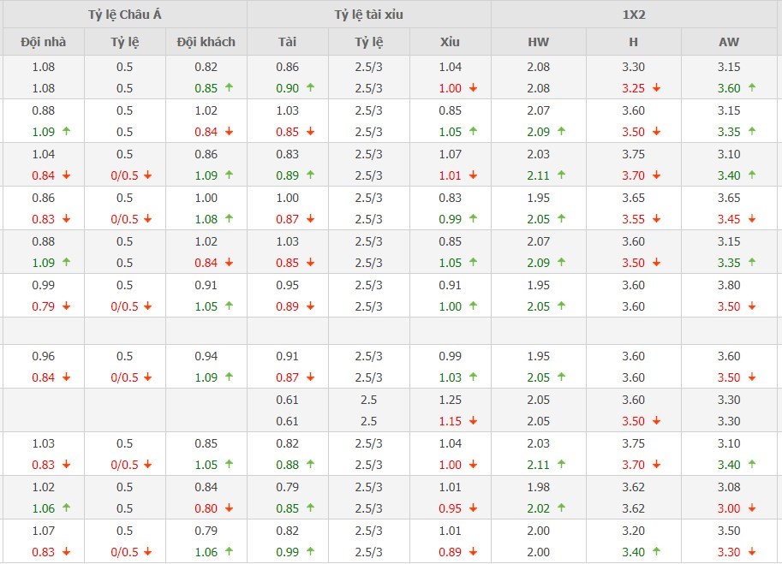Click the red down arrow beside Xỉu 1.15
Screen dimensions: 782x564
pos(473,421)
